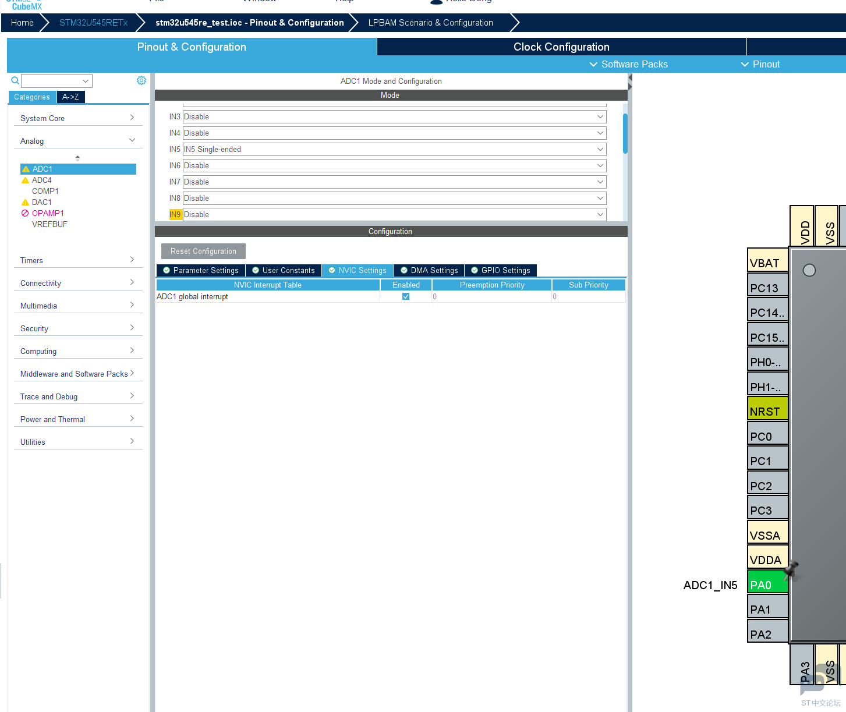Click the OPAMP1 disabled icon
The height and width of the screenshot is (712, 846).
tap(25, 213)
